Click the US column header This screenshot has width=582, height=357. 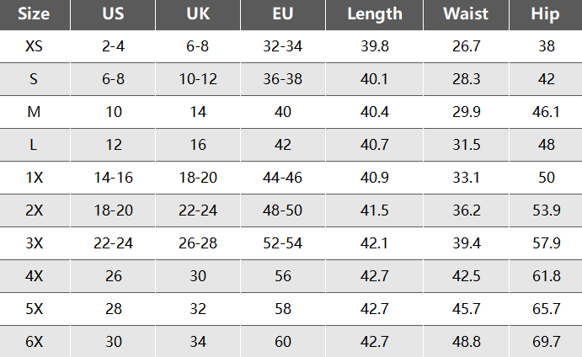tap(113, 14)
